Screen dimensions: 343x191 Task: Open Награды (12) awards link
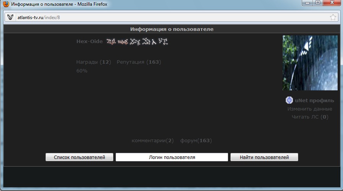click(94, 62)
